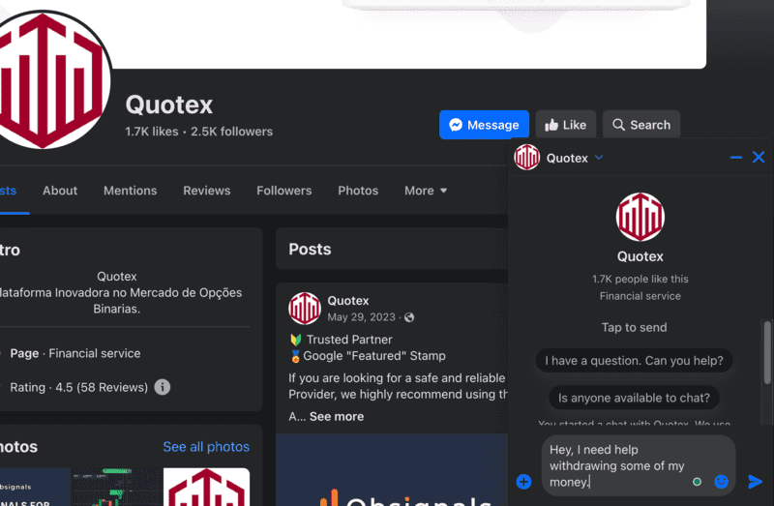
Task: Click the Quotex avatar on the post
Action: pyautogui.click(x=305, y=309)
